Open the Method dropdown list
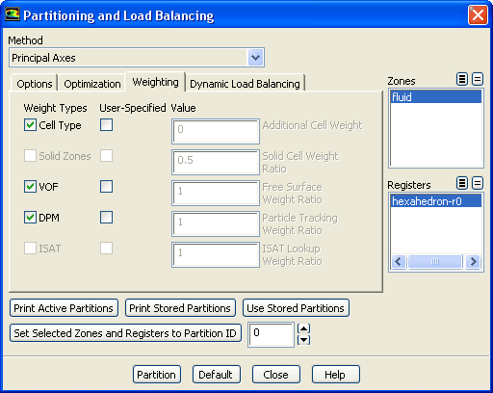493x393 pixels. (x=255, y=58)
